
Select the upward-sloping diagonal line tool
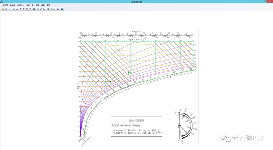click(41, 9)
